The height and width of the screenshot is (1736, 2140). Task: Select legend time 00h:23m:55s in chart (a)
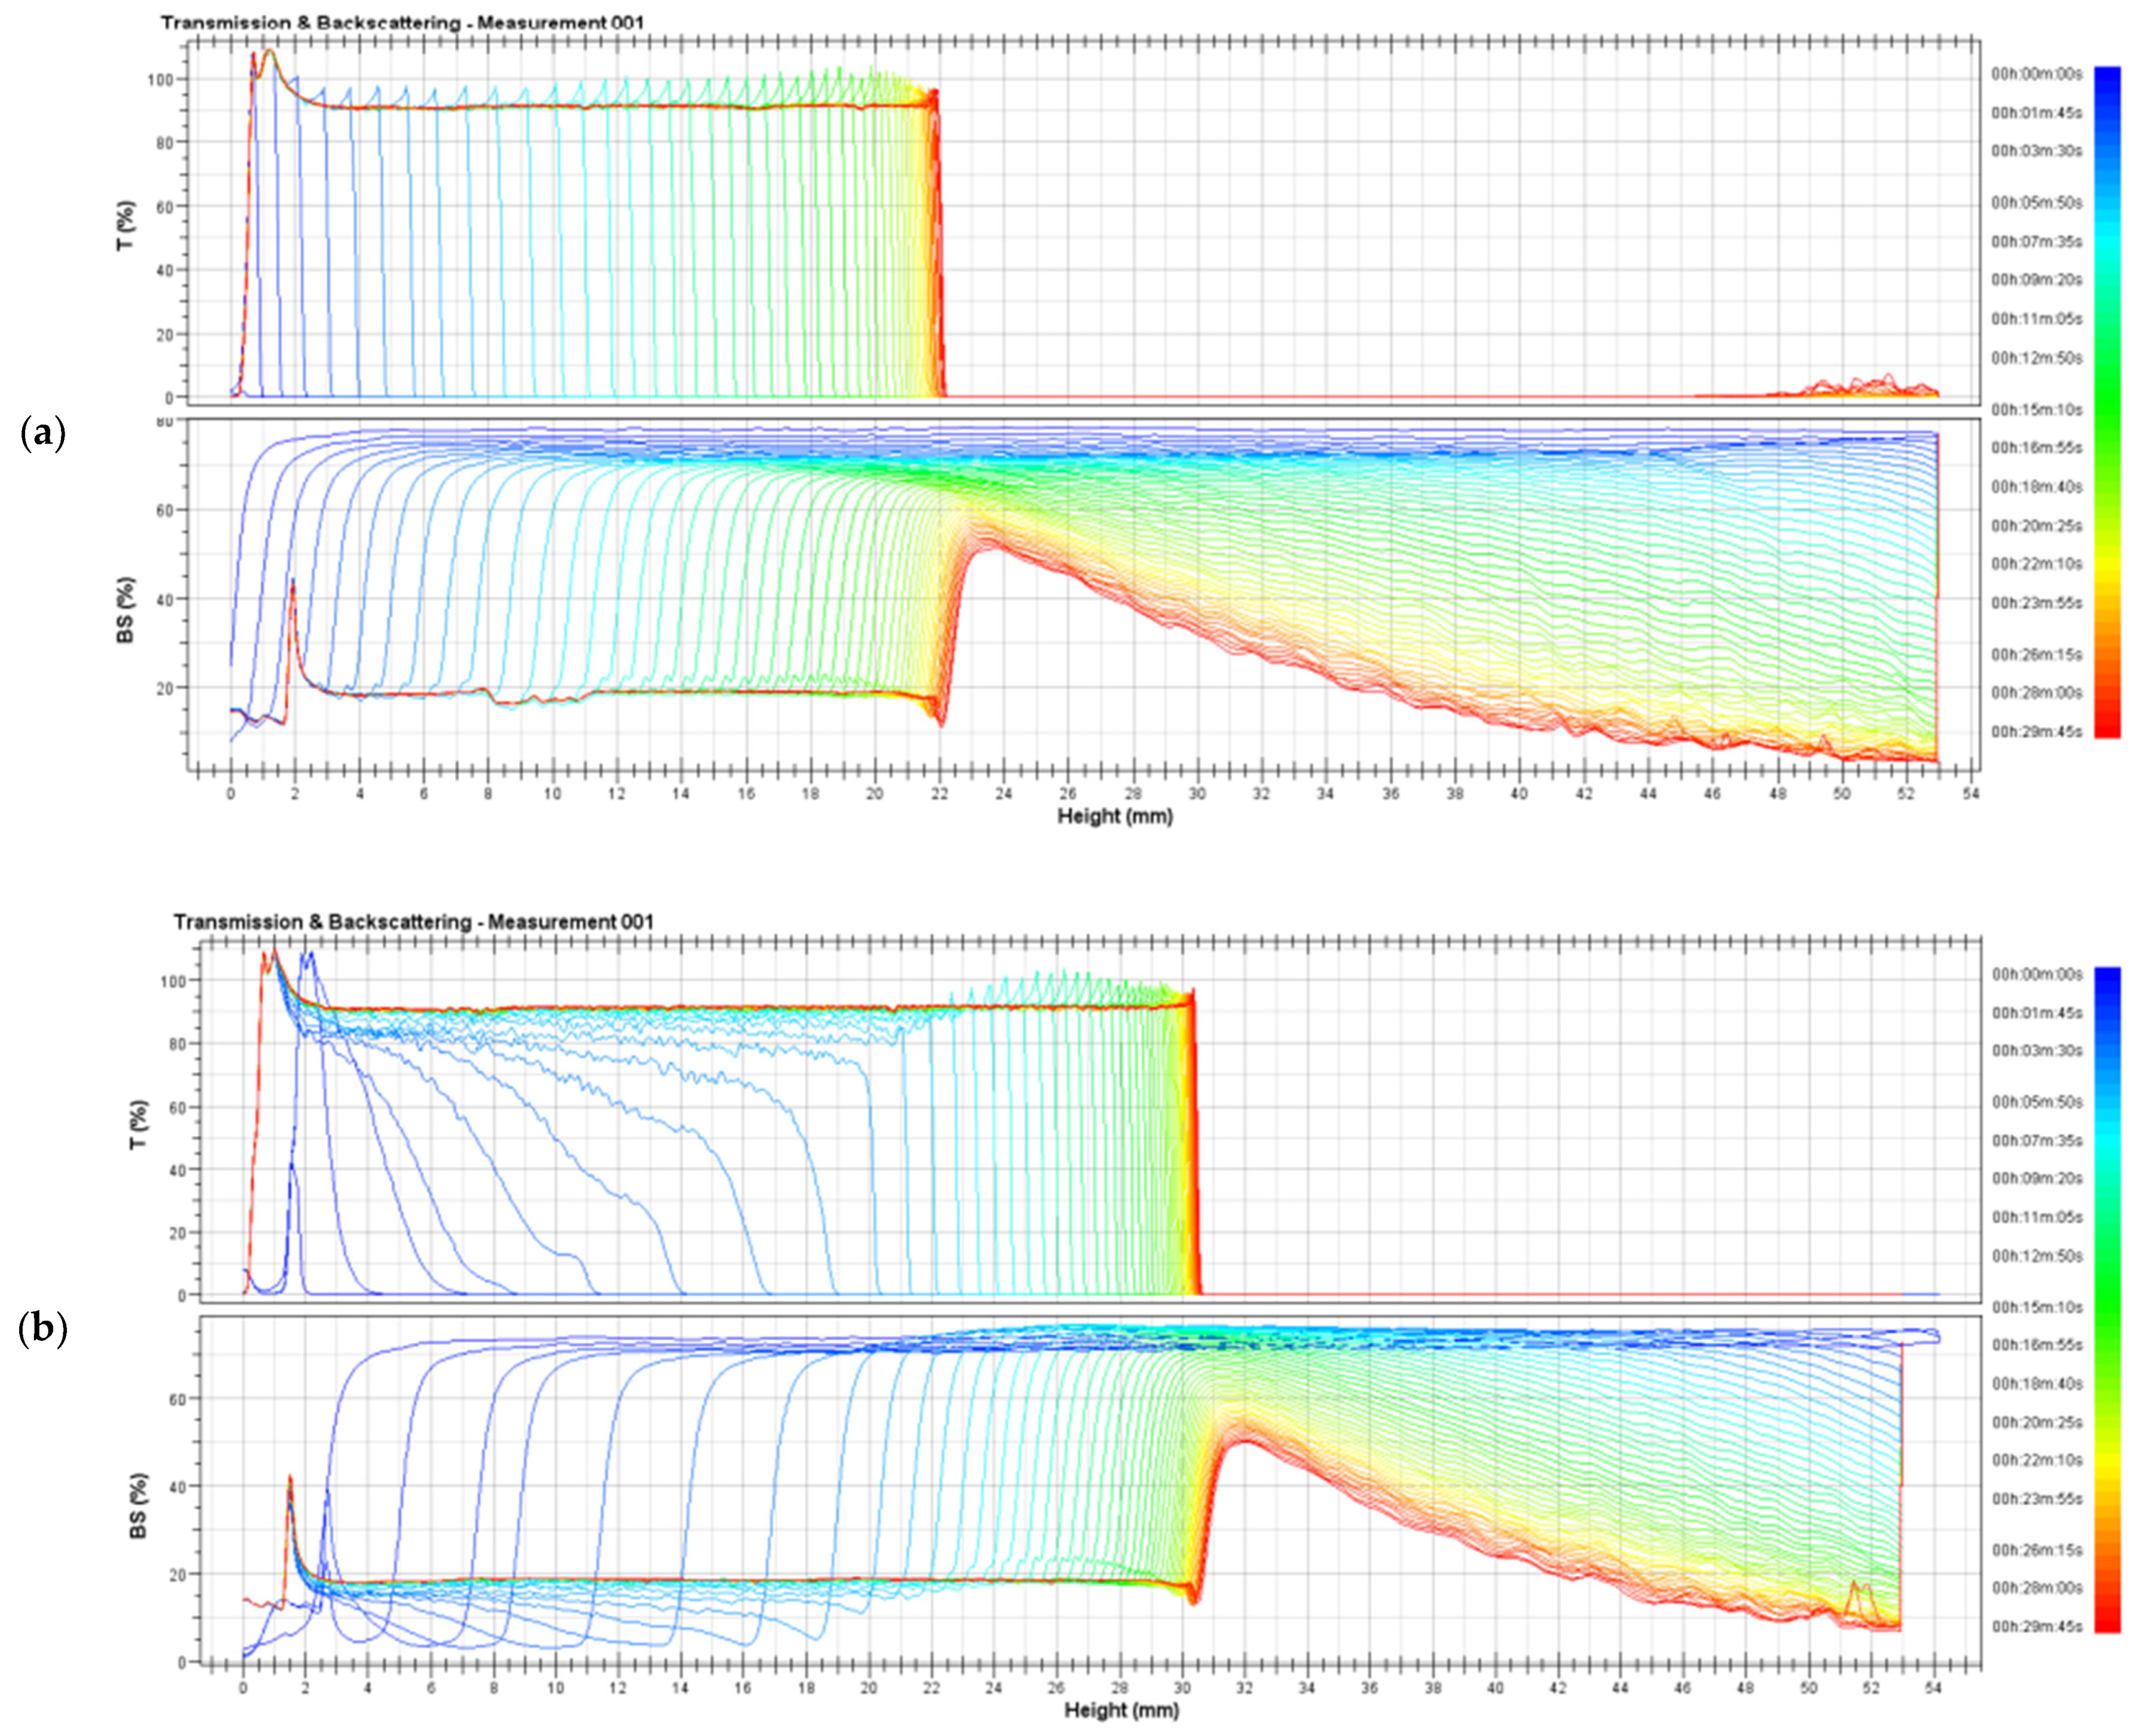[x=2036, y=603]
